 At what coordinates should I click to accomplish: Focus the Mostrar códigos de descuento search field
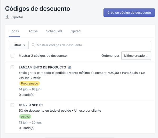(90, 45)
